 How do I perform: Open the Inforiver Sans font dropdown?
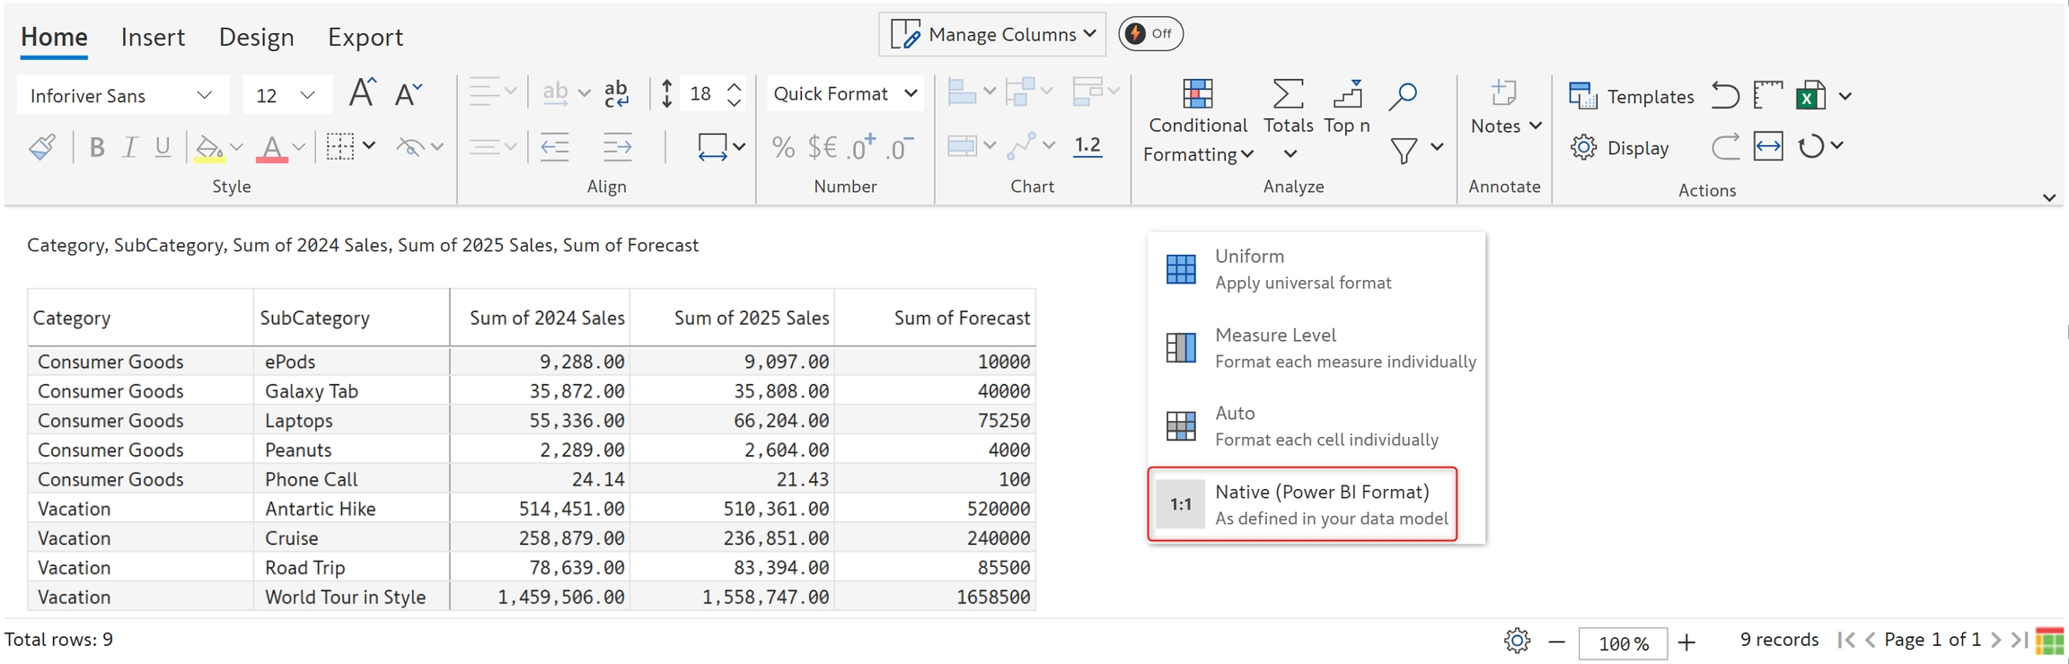pos(121,95)
